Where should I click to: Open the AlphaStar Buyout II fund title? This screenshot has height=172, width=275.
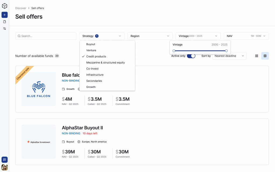[x=82, y=128]
